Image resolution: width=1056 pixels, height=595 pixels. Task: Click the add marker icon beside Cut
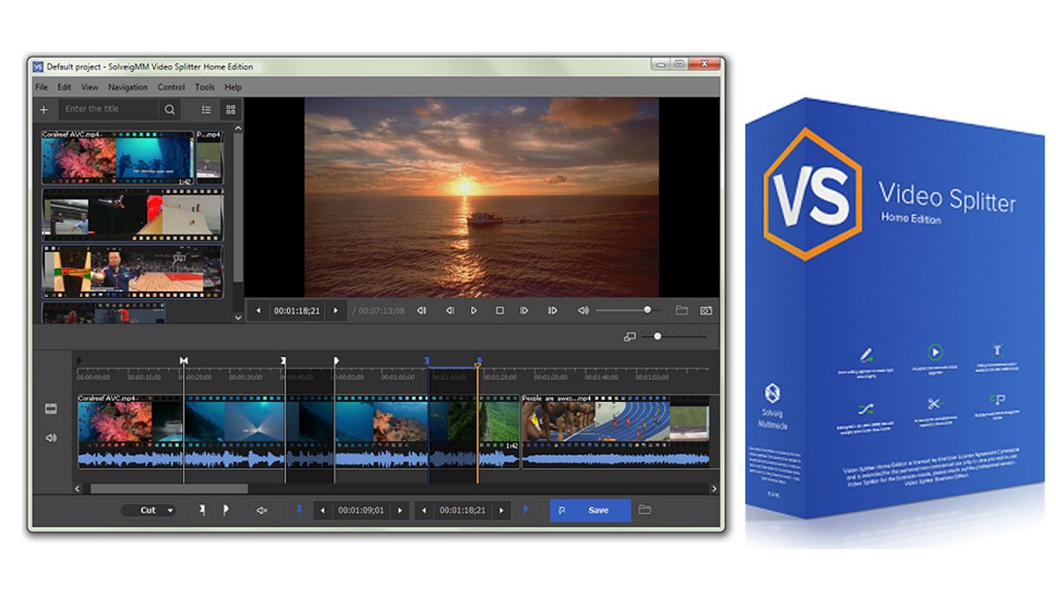[x=202, y=510]
